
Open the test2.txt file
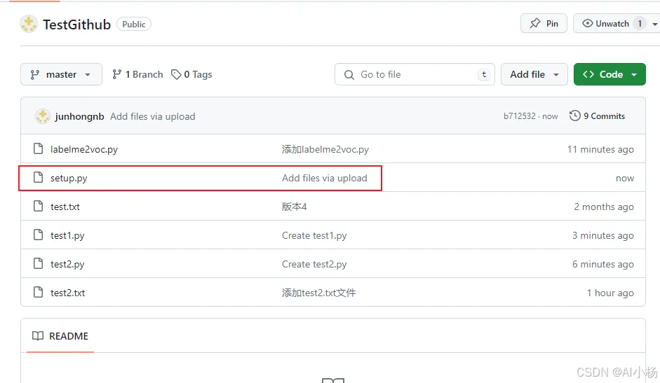pyautogui.click(x=68, y=293)
